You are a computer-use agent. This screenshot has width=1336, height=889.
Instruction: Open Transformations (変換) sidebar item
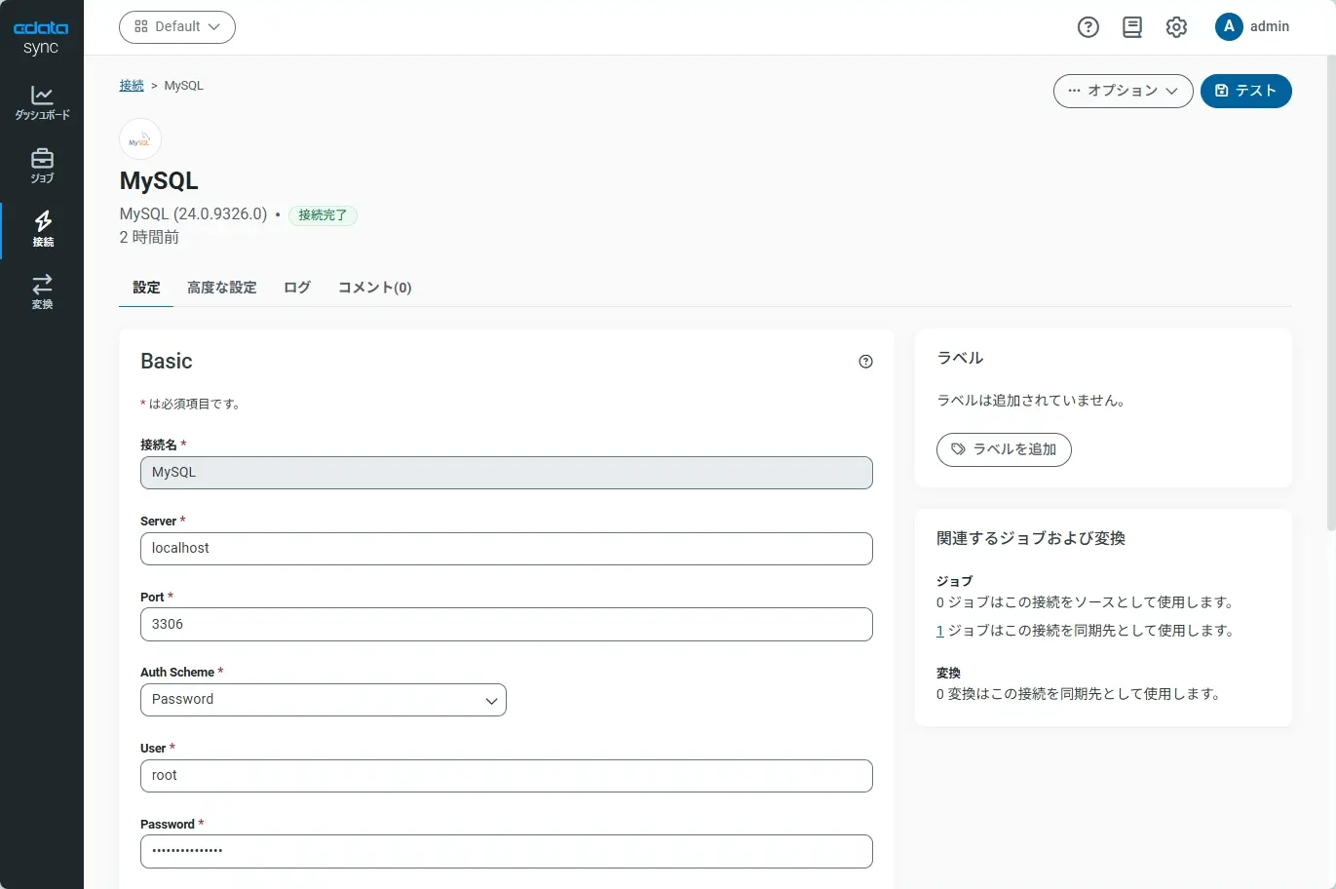point(42,292)
